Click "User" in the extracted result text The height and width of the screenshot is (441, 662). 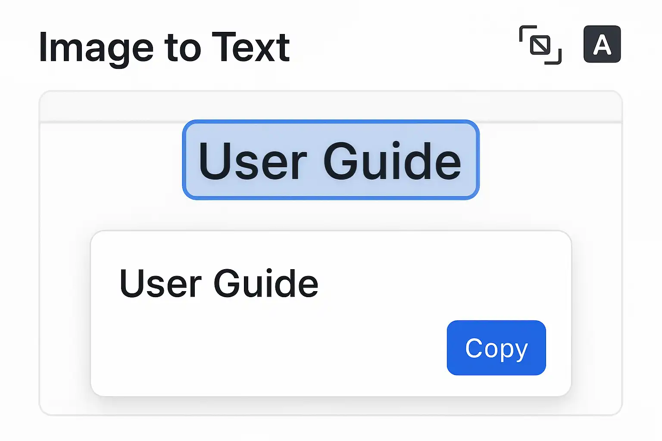tap(160, 283)
